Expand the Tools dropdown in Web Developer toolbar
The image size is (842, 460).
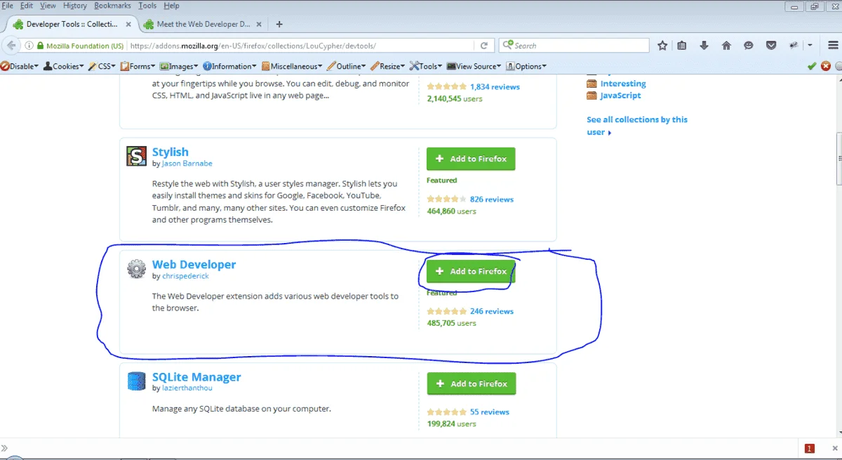click(427, 66)
